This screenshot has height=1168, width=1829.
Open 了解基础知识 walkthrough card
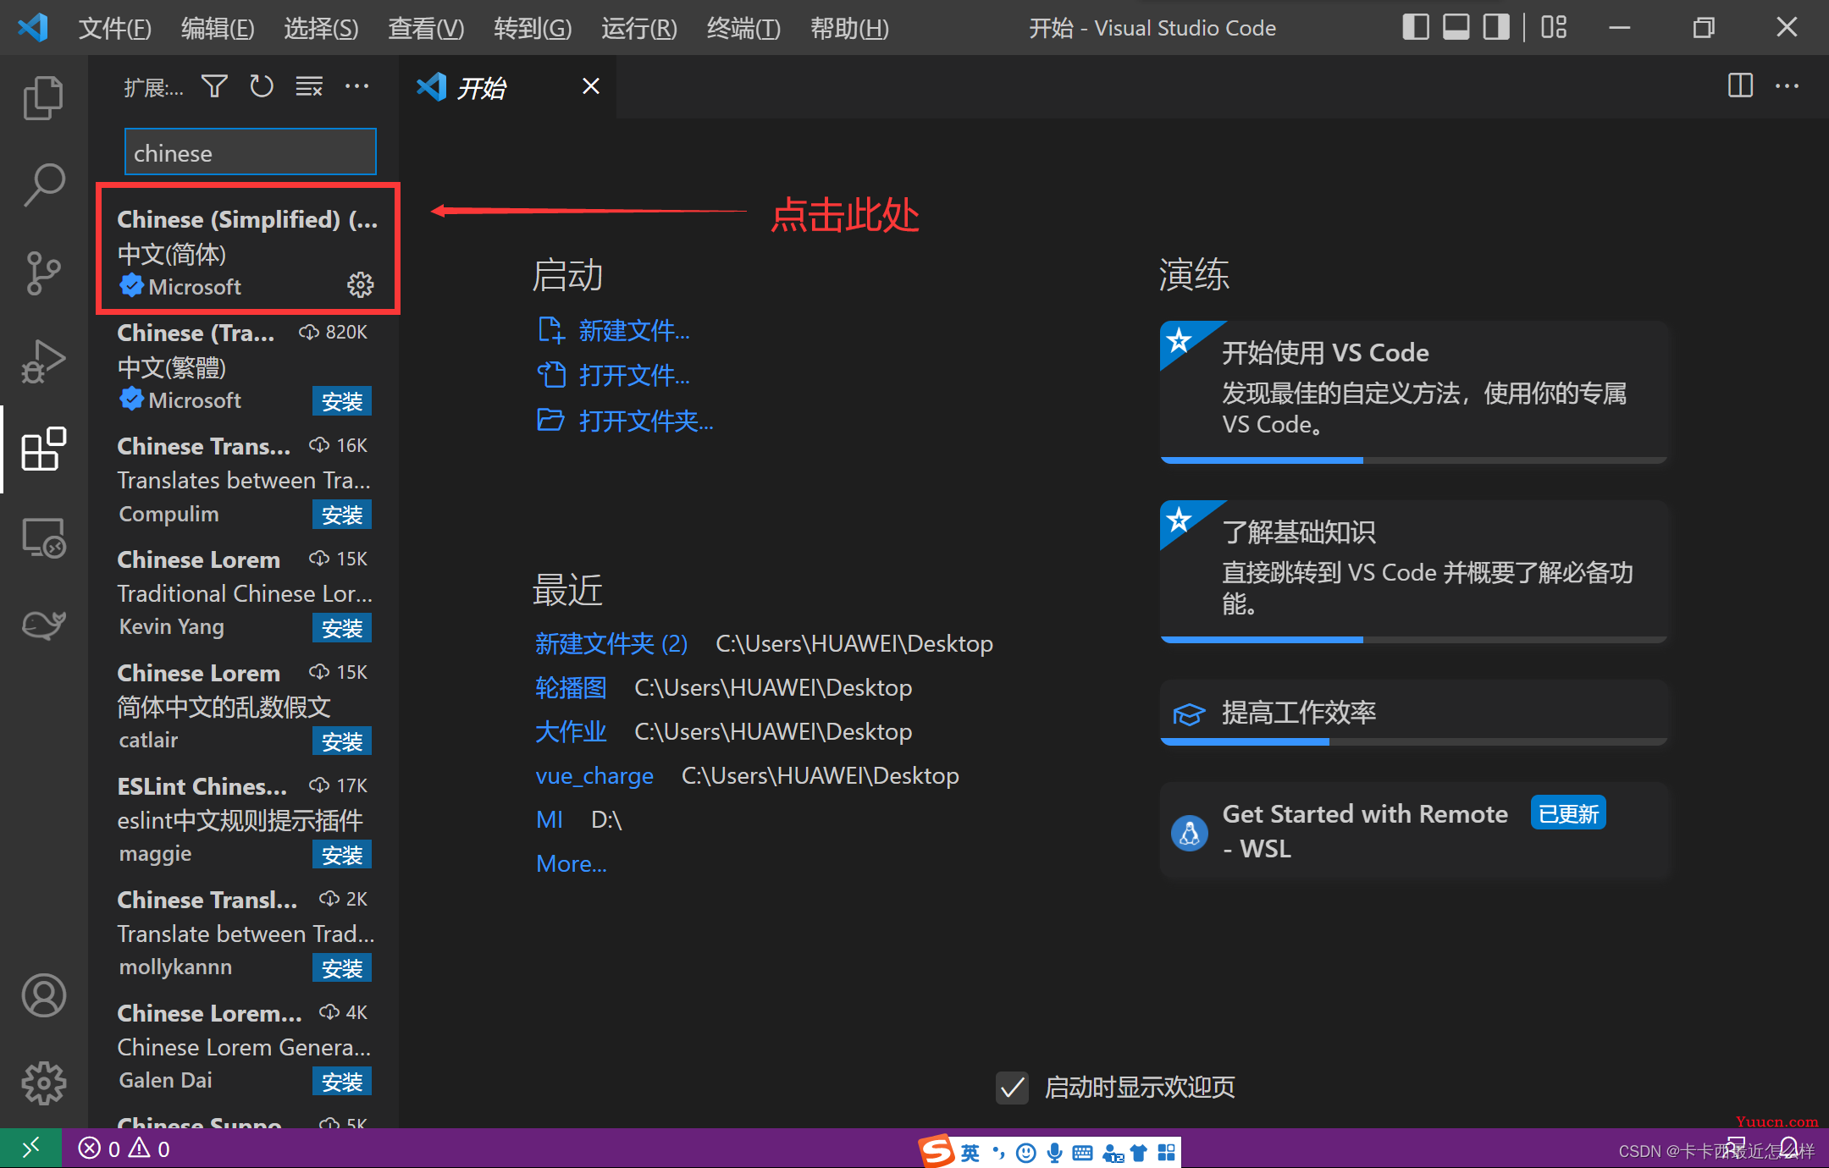tap(1413, 571)
